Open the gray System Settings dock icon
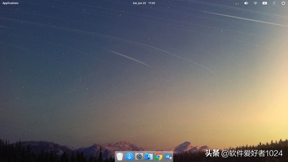288x162 pixels. click(x=139, y=157)
